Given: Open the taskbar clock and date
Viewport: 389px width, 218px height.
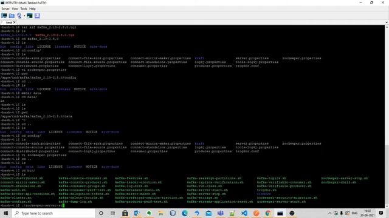Looking at the screenshot, I should (367, 213).
